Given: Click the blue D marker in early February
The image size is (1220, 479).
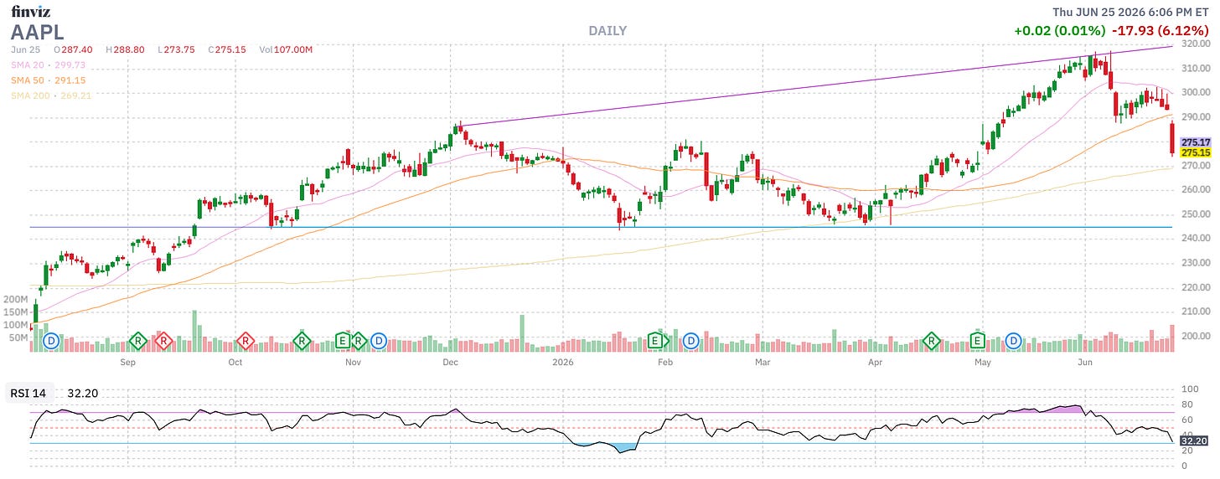Looking at the screenshot, I should click(690, 341).
